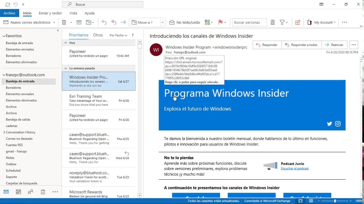364x204 pixels.
Task: Expand the new email dropdown arrow
Action: (x=54, y=22)
